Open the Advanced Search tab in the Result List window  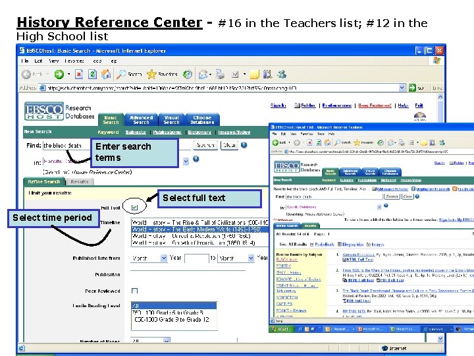(x=350, y=172)
